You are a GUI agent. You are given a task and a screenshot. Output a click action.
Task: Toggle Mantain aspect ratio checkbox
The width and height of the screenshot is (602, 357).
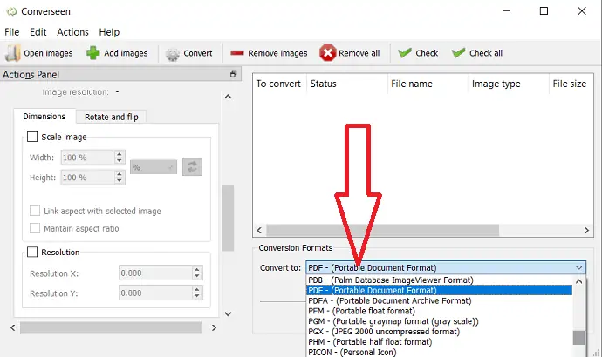[x=35, y=228]
